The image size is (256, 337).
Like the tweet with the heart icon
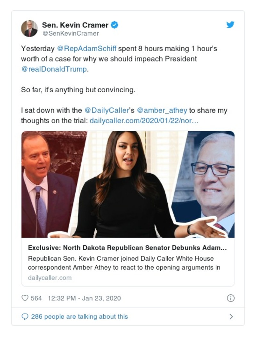click(25, 298)
